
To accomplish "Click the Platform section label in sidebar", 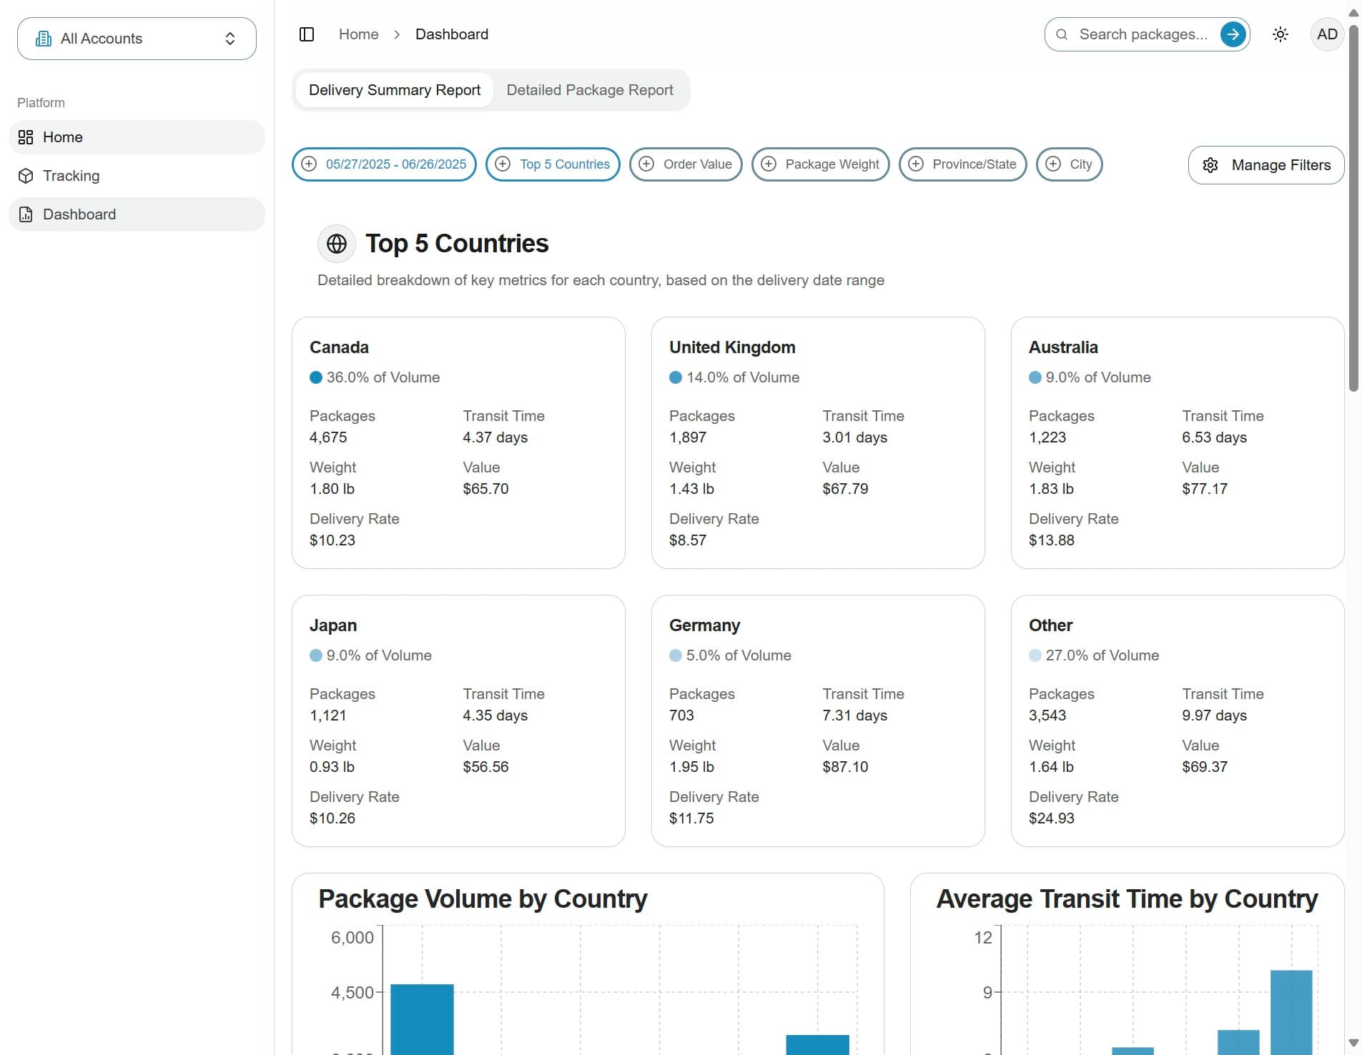I will (41, 103).
